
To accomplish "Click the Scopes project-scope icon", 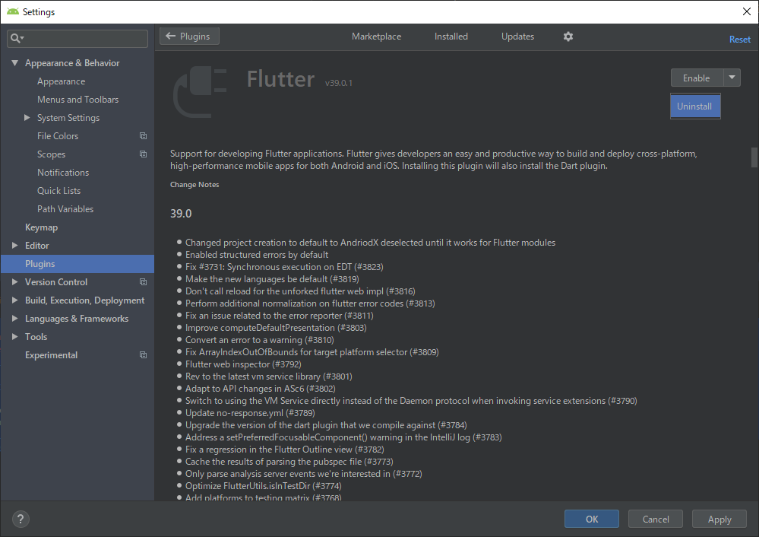I will point(144,154).
